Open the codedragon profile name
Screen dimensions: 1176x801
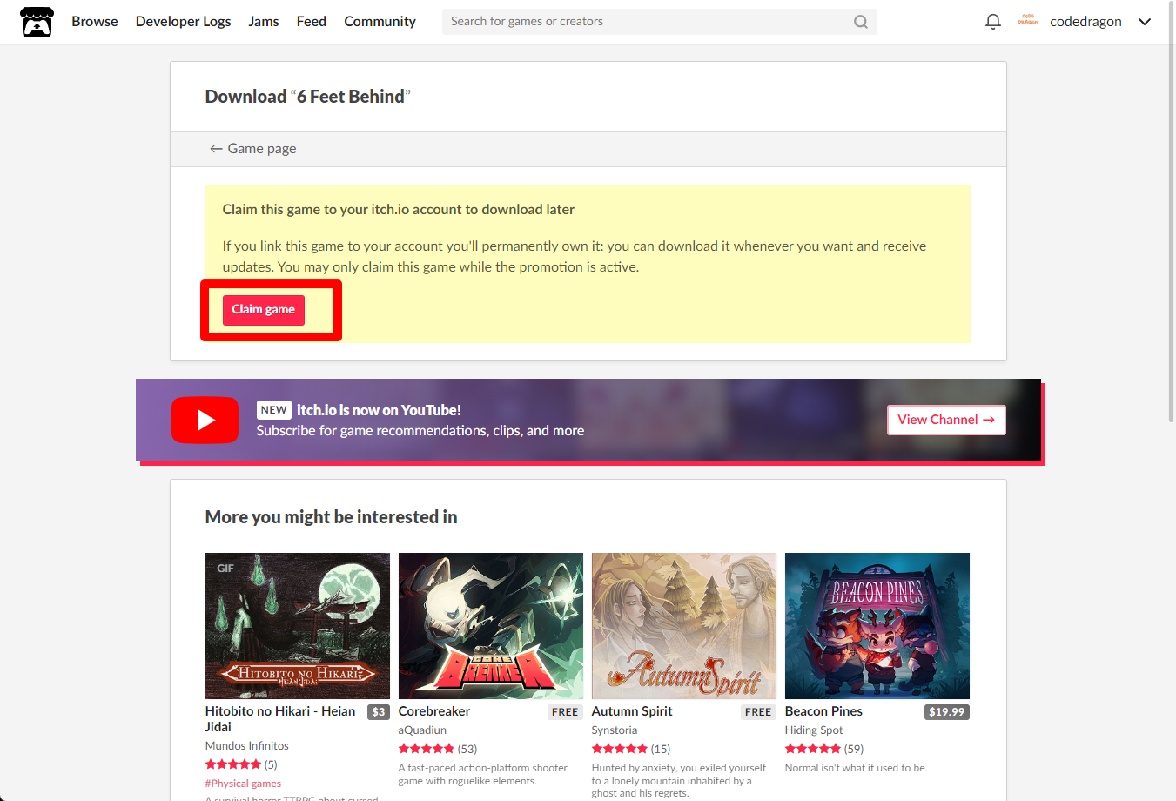point(1085,21)
